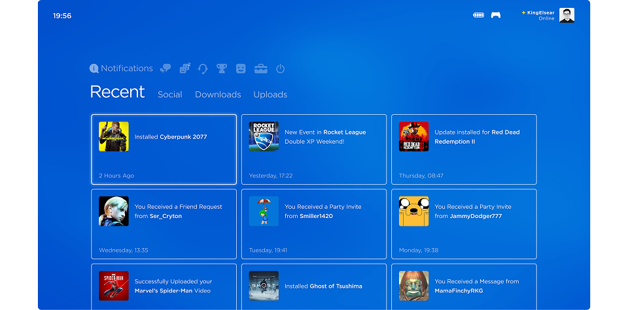The width and height of the screenshot is (628, 310).
Task: Click Smiller1420's umbrella avatar
Action: (264, 211)
